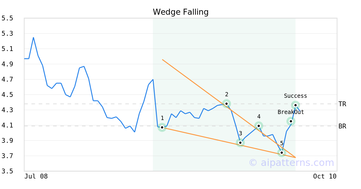
Task: Select pattern point 3 marker
Action: (240, 142)
